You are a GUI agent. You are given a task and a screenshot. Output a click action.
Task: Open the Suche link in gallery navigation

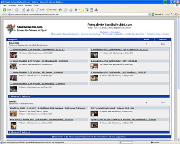[x=166, y=34]
